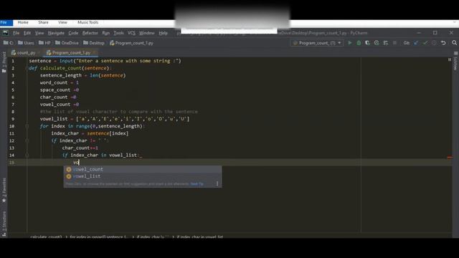Open the Share tab in Explorer ribbon
Screen dimensions: 459x258
click(x=43, y=22)
